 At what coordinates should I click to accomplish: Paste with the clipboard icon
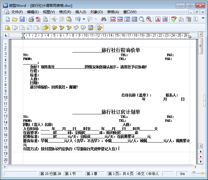pyautogui.click(x=69, y=19)
